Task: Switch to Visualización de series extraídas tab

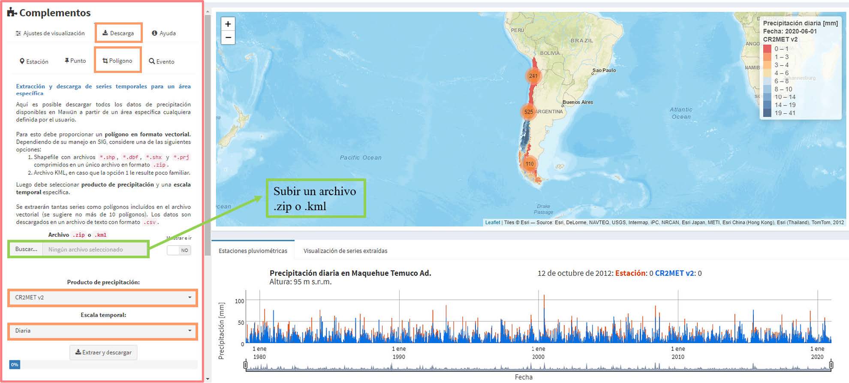Action: pyautogui.click(x=345, y=251)
